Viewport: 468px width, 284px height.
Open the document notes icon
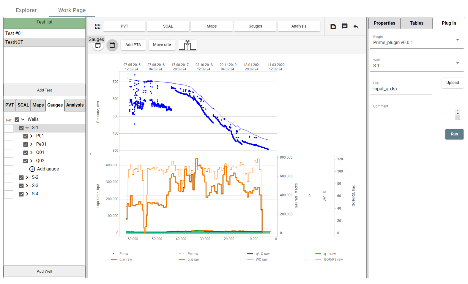click(333, 26)
